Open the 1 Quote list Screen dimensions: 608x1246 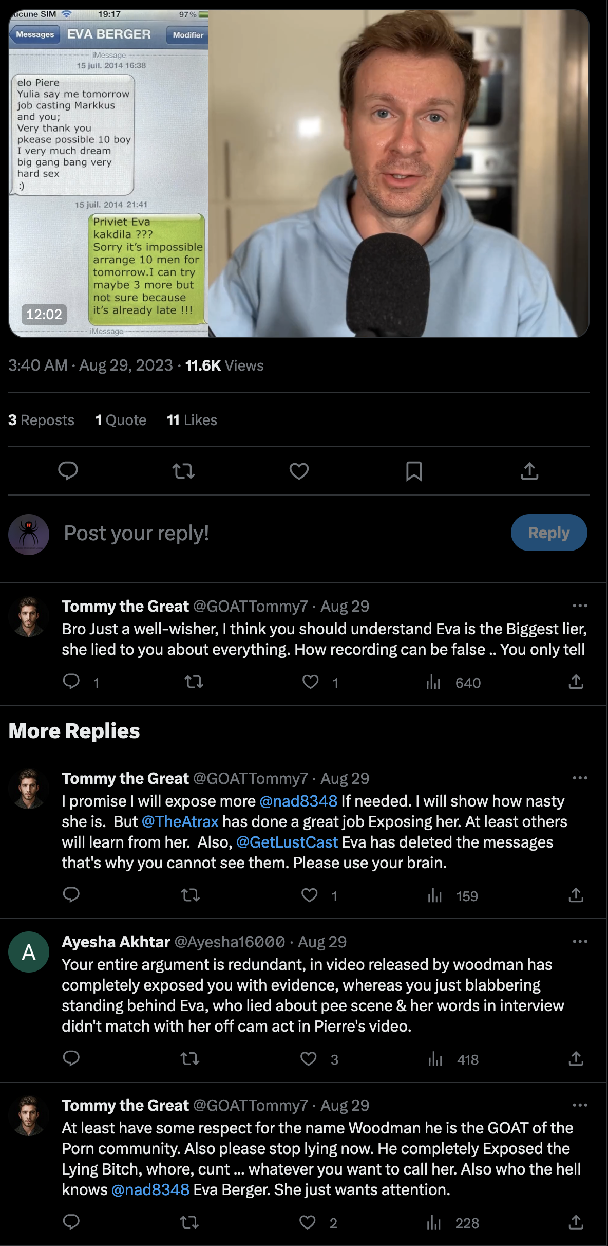pos(121,420)
